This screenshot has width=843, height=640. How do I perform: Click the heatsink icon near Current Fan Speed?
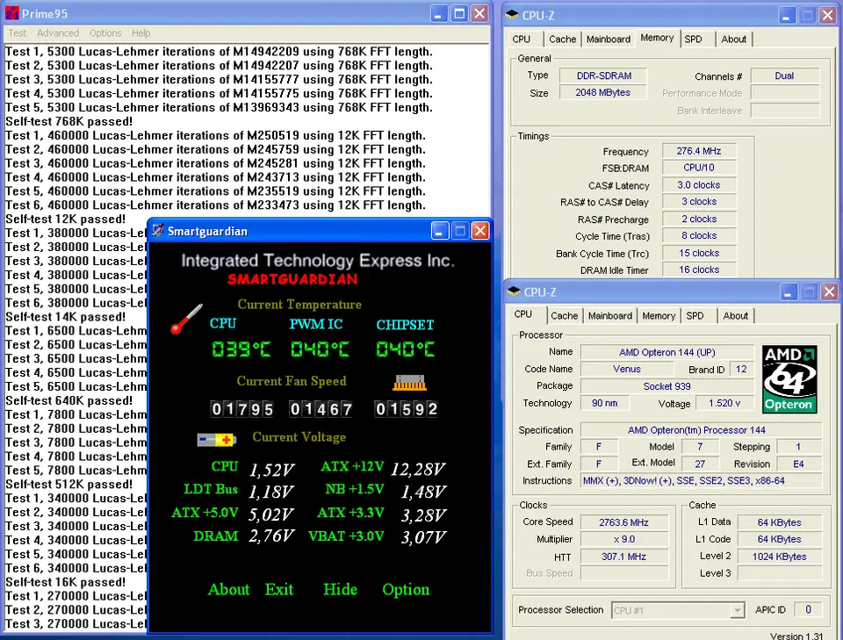[x=407, y=383]
